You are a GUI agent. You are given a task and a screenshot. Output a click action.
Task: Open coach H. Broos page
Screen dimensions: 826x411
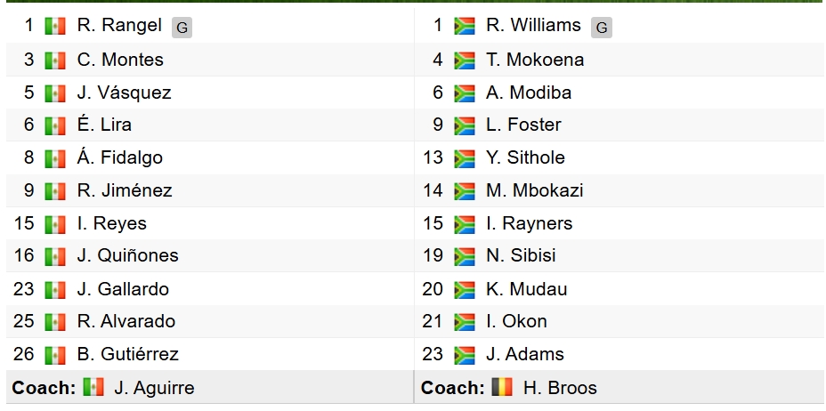560,388
